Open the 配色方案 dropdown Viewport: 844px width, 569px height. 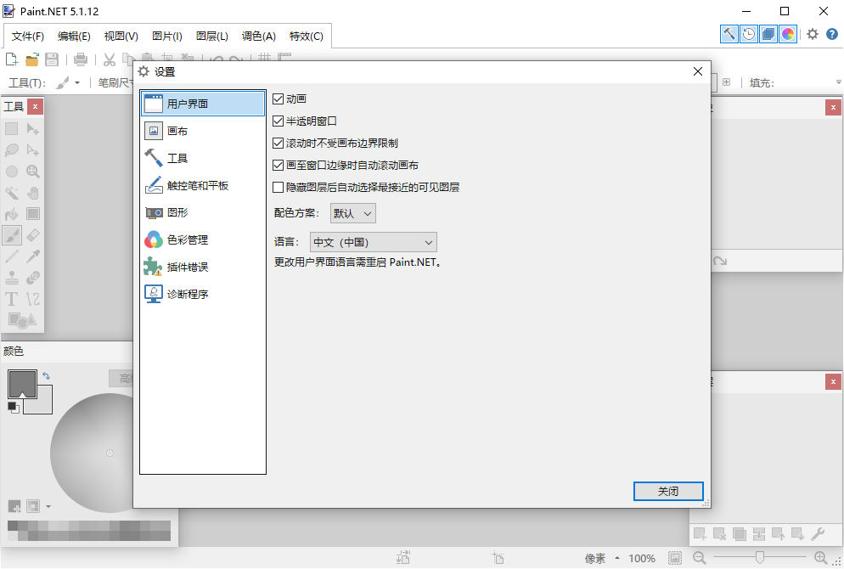coord(352,213)
